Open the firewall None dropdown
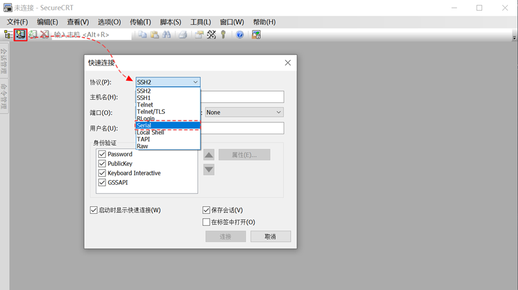 [244, 112]
